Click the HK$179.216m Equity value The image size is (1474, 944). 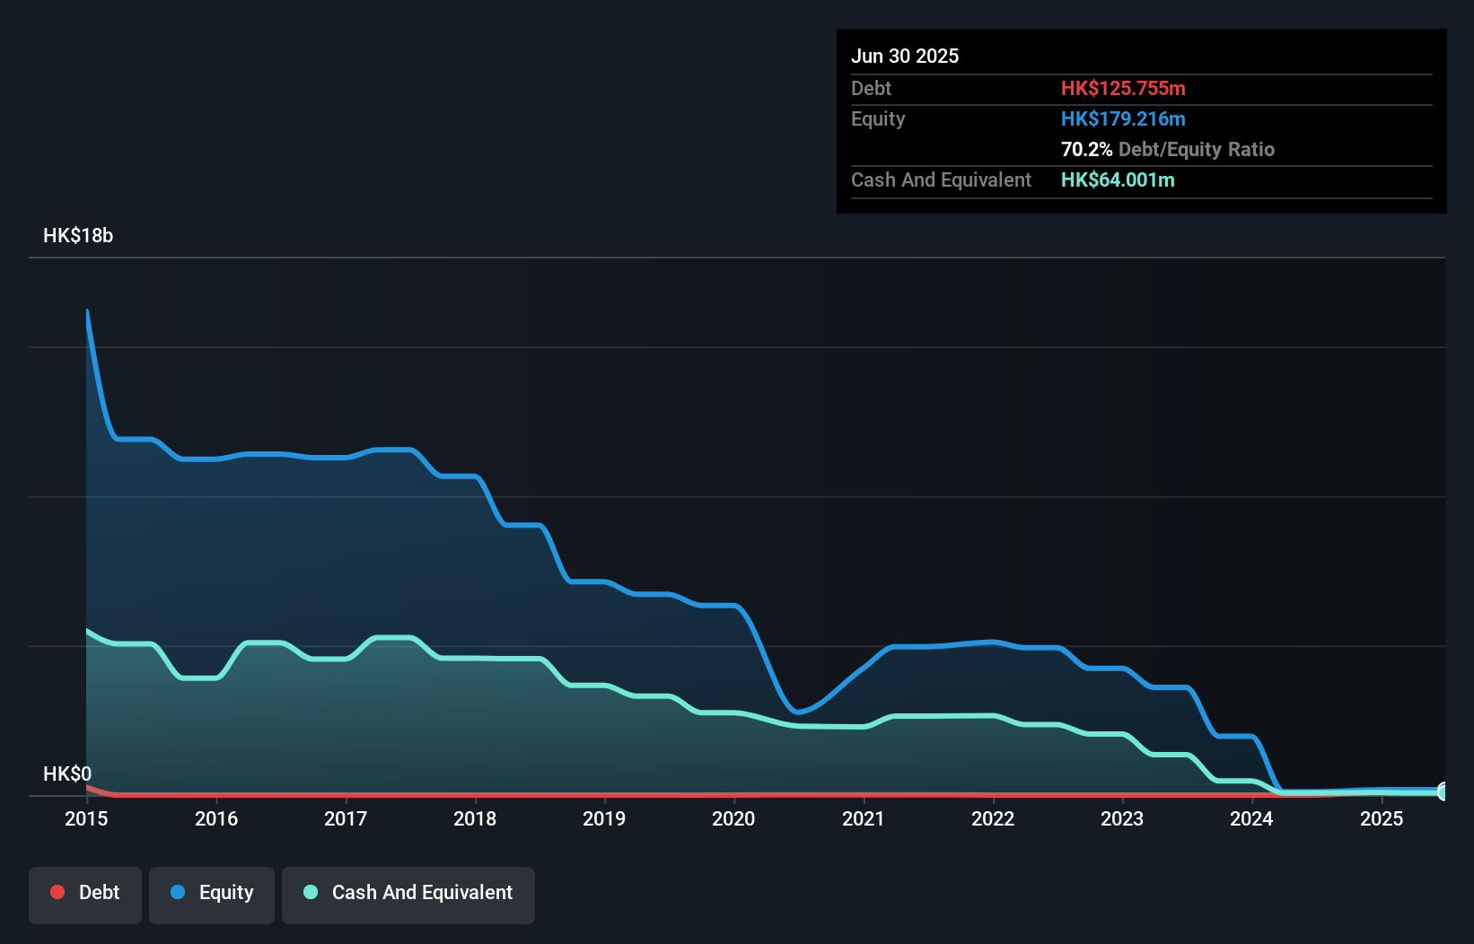(1123, 118)
